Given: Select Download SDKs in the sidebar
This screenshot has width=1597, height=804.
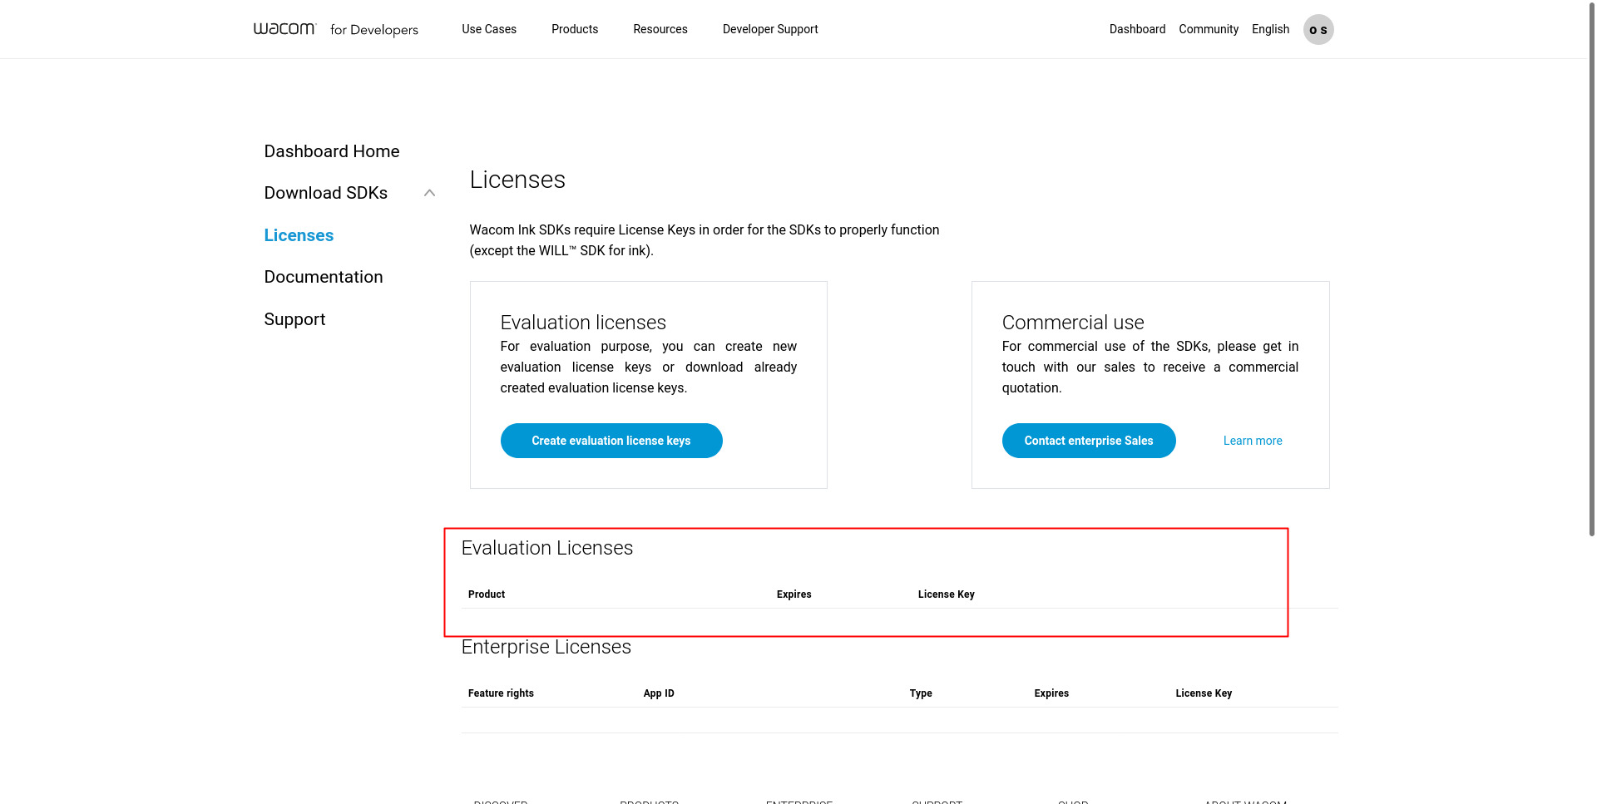Looking at the screenshot, I should tap(325, 193).
